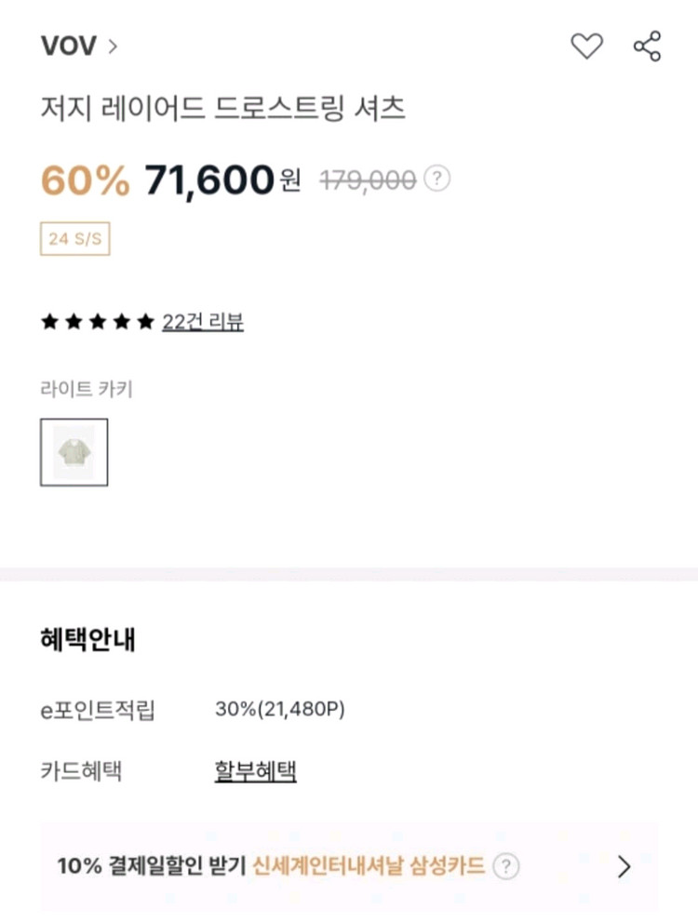Click the five-star rating icons
Screen dimensions: 698x922
click(97, 323)
